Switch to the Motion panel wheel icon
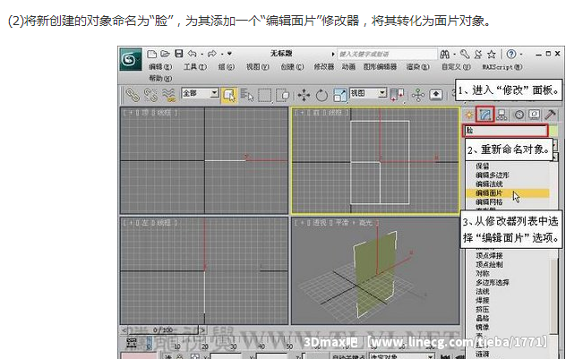Screen dimensions: 583x359 tap(519, 115)
